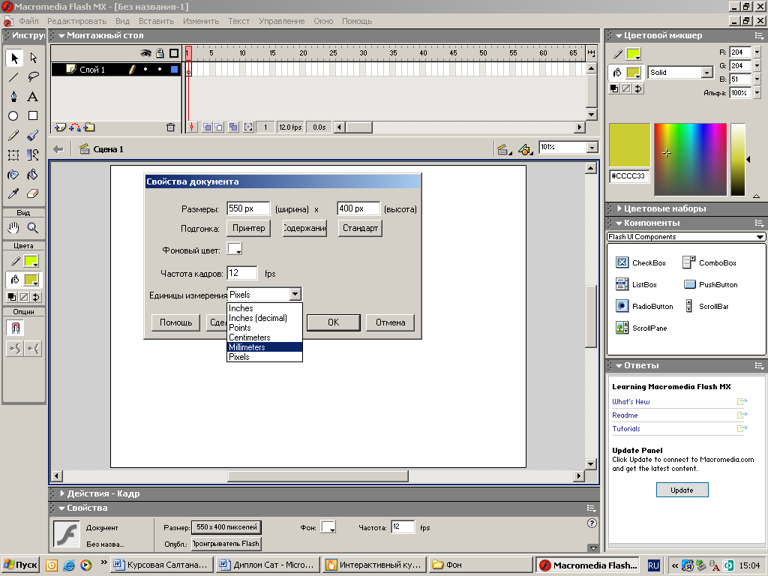Select the Brush tool

pyautogui.click(x=33, y=136)
